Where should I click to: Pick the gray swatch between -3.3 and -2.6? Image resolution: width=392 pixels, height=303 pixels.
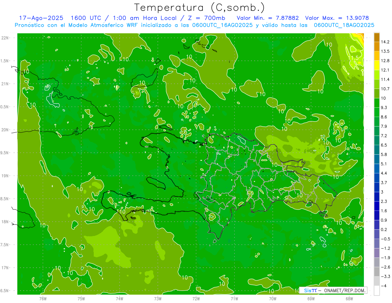click(377, 272)
